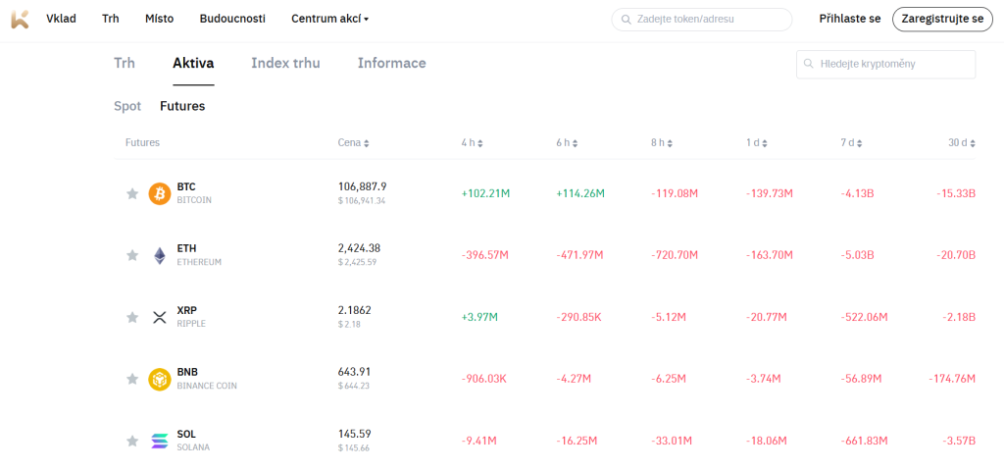Star BTC as a favorite
1004x471 pixels.
pyautogui.click(x=132, y=193)
